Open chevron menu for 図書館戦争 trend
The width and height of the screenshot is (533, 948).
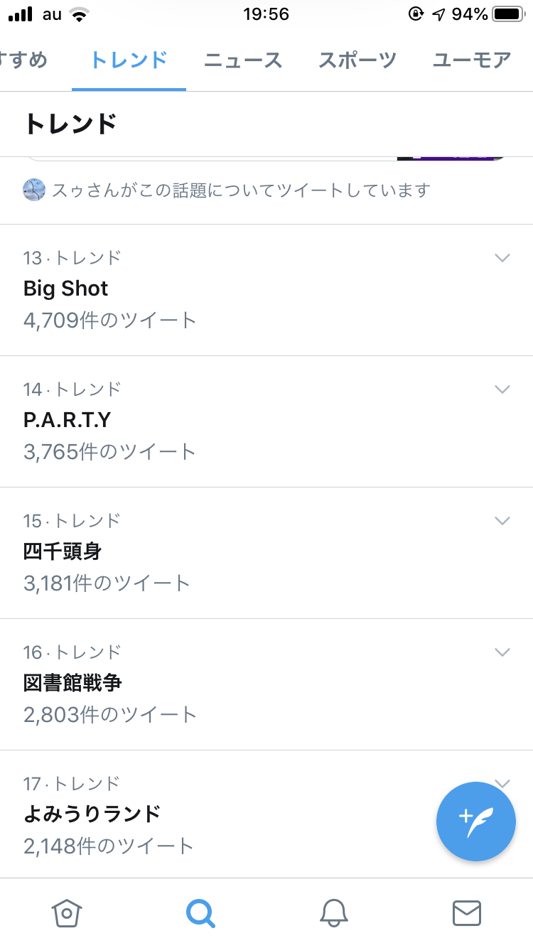[x=502, y=652]
